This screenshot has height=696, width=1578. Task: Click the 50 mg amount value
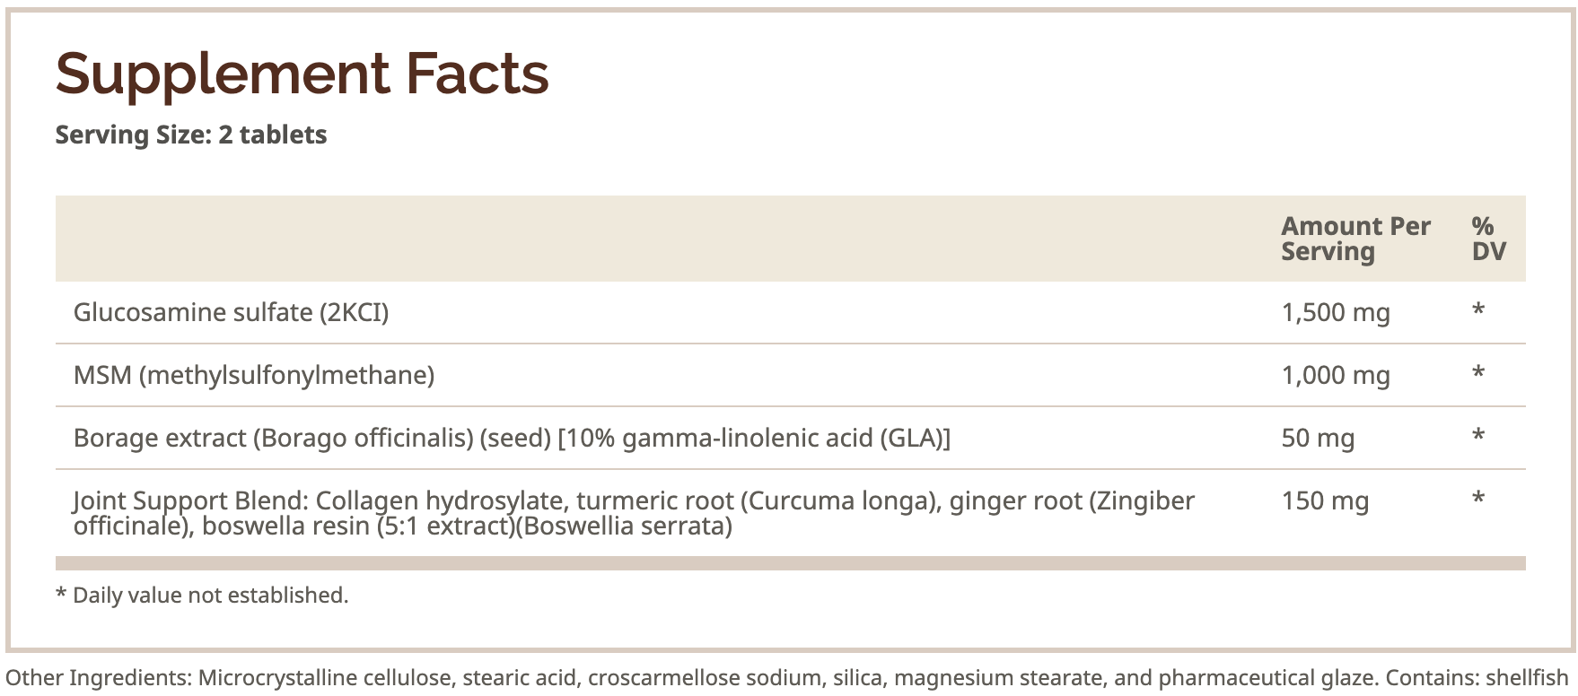click(1317, 438)
